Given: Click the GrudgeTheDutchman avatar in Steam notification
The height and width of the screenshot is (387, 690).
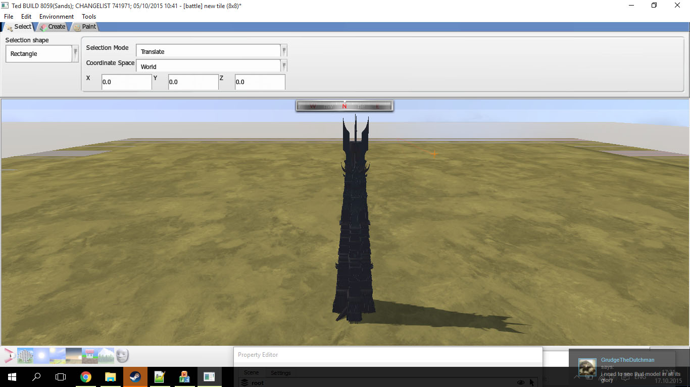Looking at the screenshot, I should click(587, 368).
